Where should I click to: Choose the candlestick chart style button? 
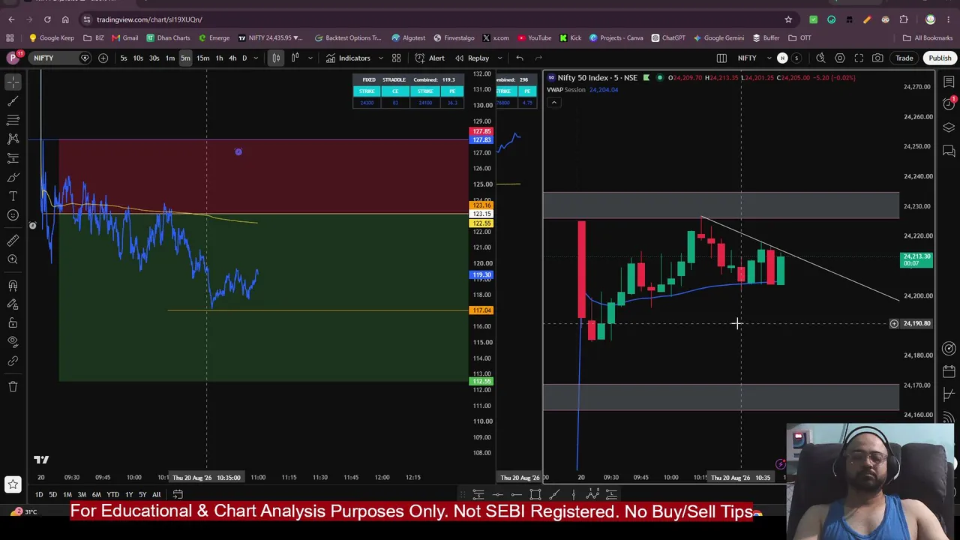(x=276, y=58)
